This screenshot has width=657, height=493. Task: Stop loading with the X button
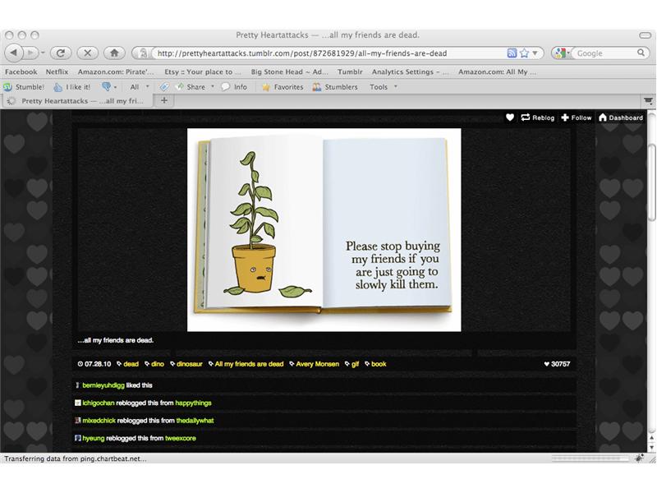click(88, 53)
